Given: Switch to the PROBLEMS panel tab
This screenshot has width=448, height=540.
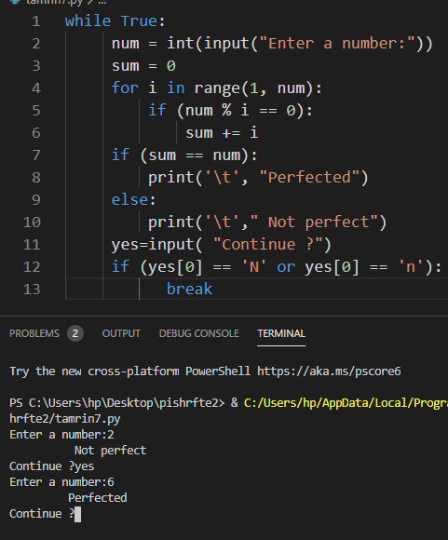Looking at the screenshot, I should click(34, 333).
